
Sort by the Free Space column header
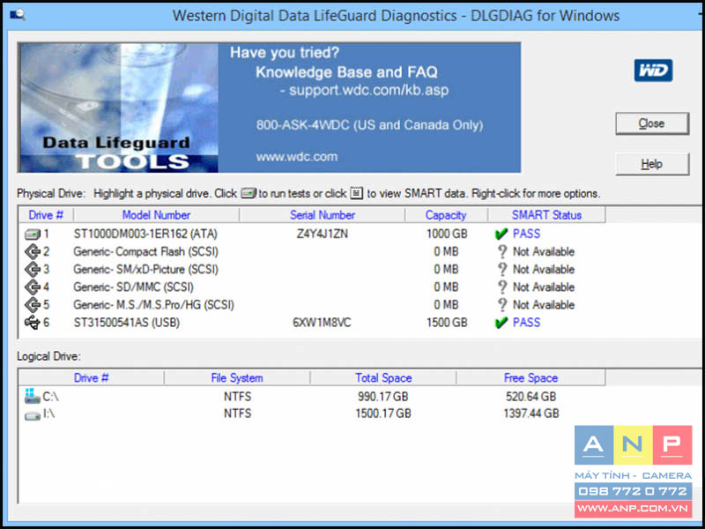point(531,378)
